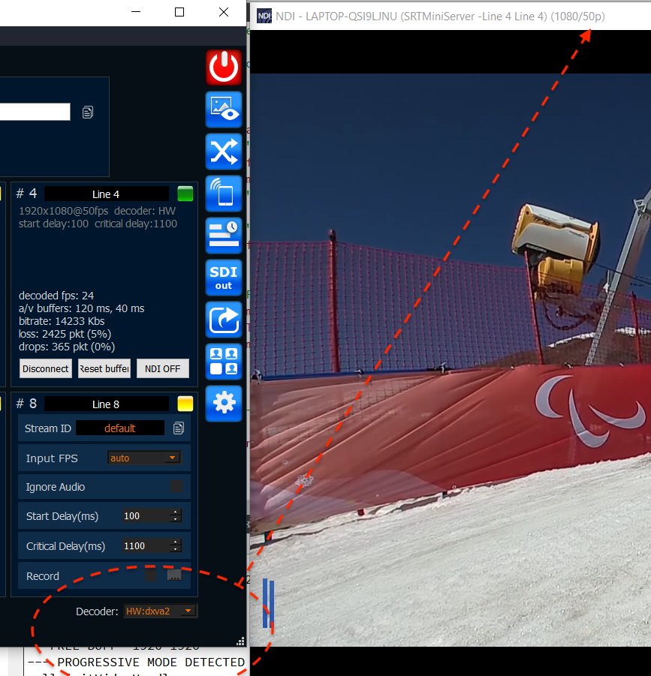
Task: Open the Decoder HW:dxva2 dropdown
Action: click(x=160, y=611)
